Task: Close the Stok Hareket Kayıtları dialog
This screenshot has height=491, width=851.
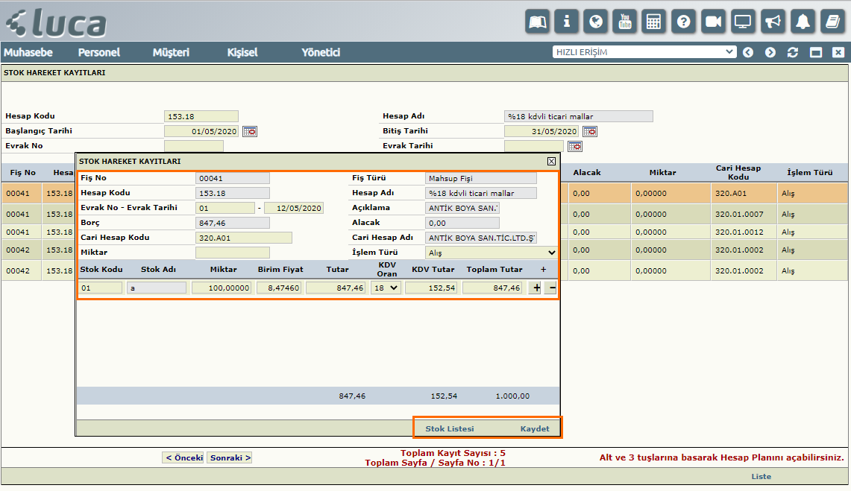Action: (551, 162)
